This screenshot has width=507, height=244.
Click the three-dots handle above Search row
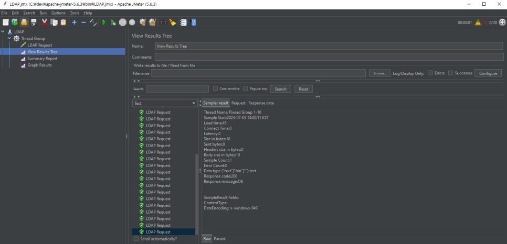(318, 81)
